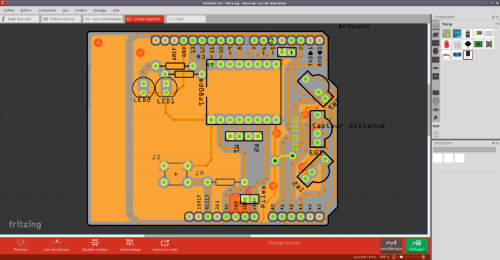Select the Arduino board part in Composants

pos(457,32)
